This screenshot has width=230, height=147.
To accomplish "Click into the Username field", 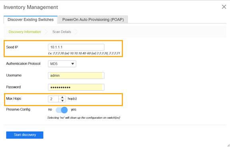I will click(x=76, y=76).
